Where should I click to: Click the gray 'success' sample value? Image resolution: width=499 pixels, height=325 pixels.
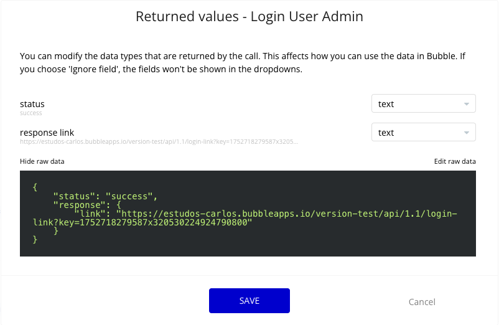[31, 113]
